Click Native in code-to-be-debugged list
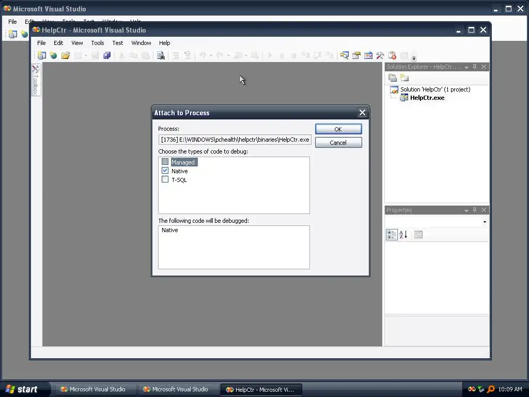Screen dimensions: 529x397 169,230
